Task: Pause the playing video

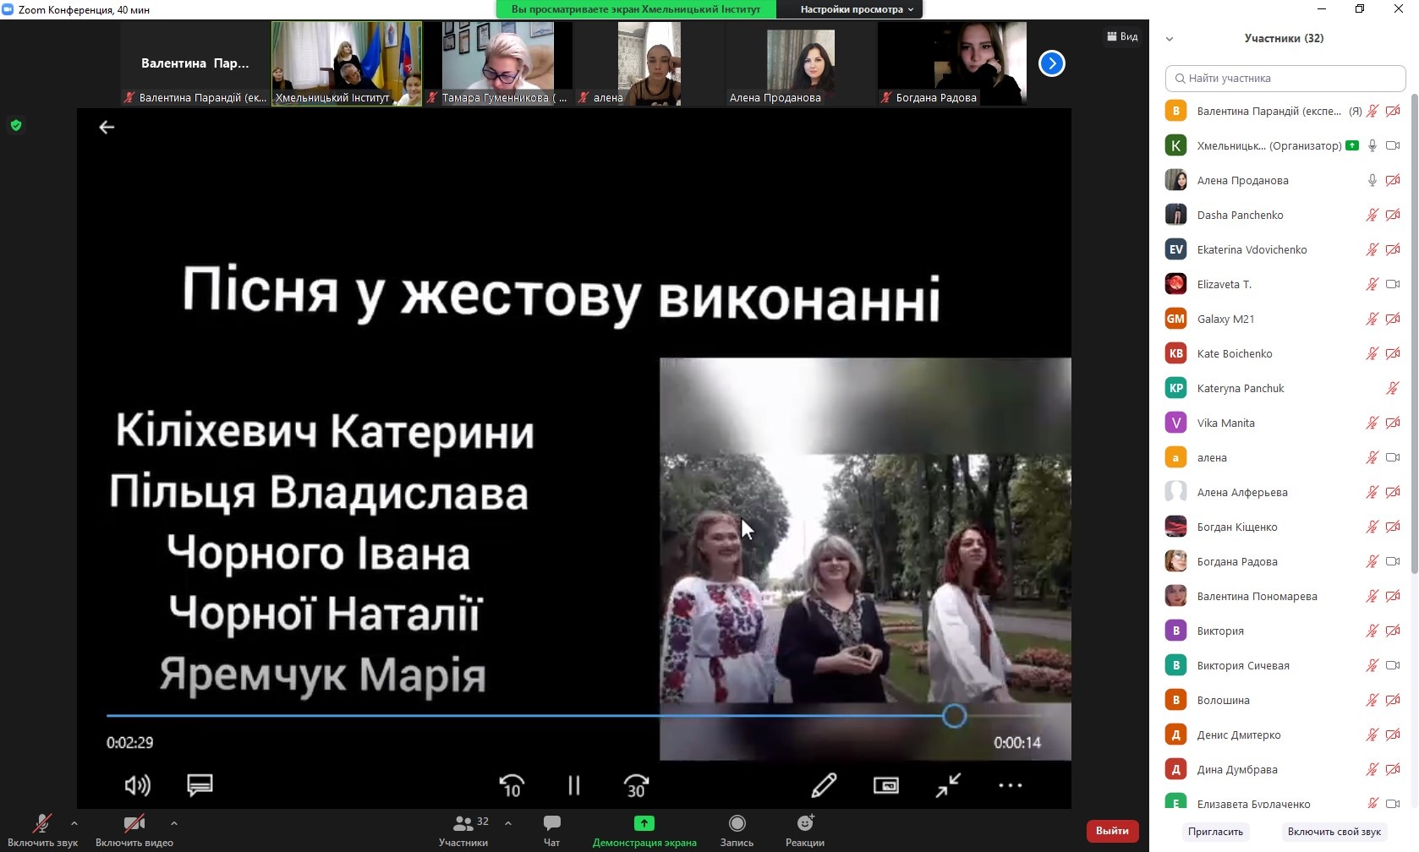Action: click(574, 785)
